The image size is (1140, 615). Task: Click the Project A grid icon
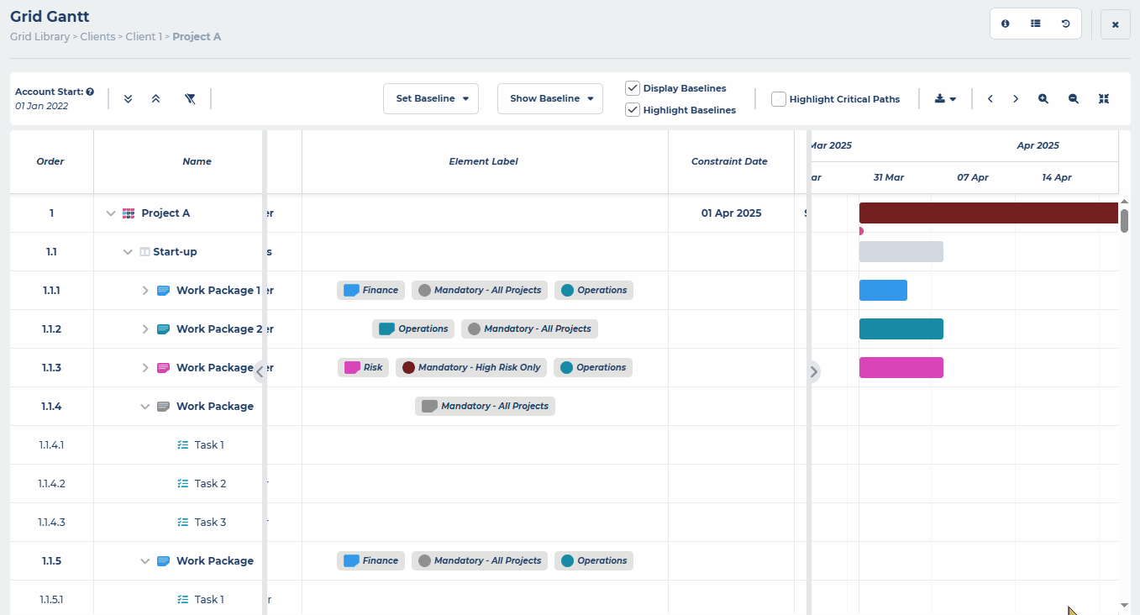tap(129, 213)
